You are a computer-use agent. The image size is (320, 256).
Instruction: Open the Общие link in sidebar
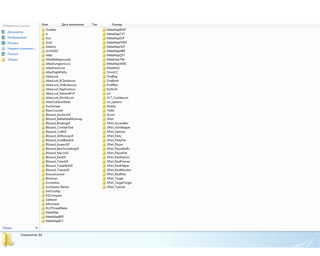(12, 59)
